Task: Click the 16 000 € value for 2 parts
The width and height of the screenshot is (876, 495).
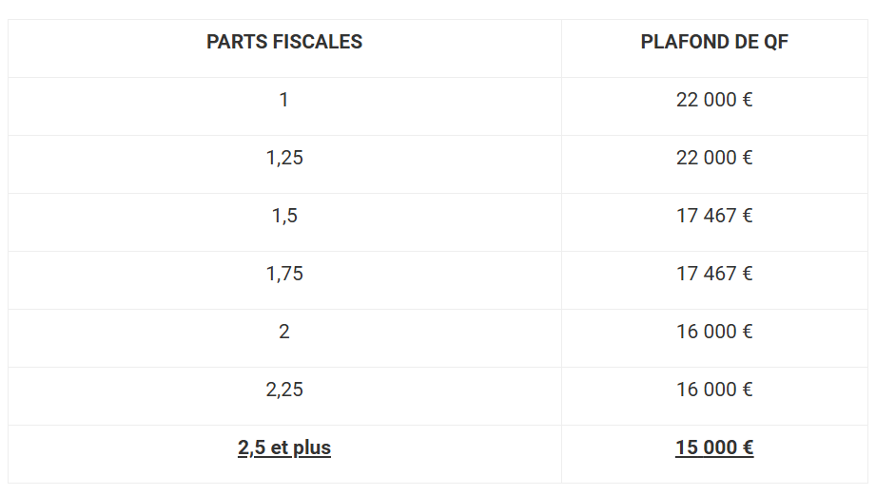Action: (714, 332)
